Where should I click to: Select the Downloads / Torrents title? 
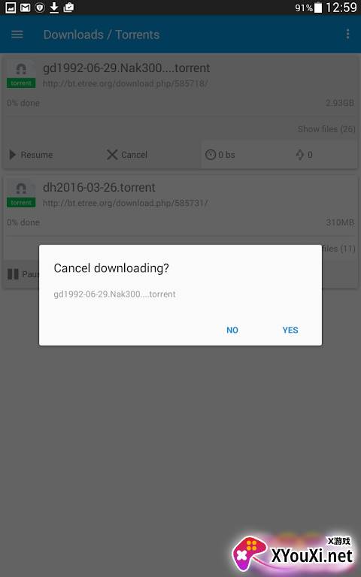pos(102,35)
